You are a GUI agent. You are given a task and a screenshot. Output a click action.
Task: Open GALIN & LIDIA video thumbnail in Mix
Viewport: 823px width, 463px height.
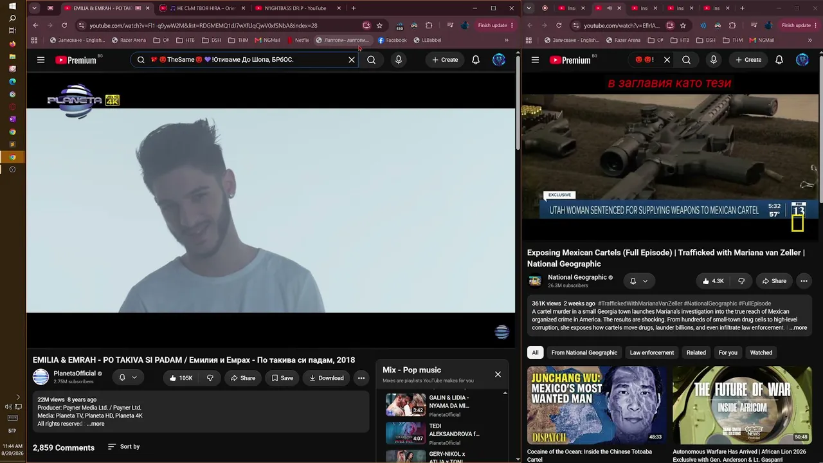pyautogui.click(x=406, y=405)
